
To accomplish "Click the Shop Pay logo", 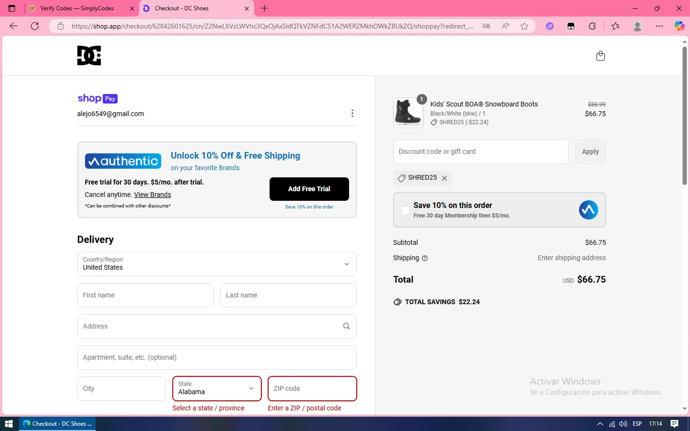I will tap(98, 98).
